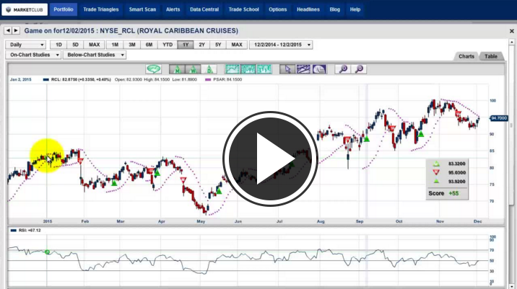Select the pointer cursor tool

(x=287, y=69)
